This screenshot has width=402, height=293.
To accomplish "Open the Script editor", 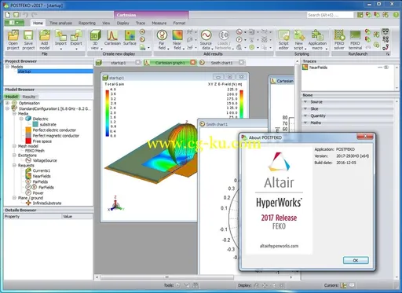I will (283, 40).
